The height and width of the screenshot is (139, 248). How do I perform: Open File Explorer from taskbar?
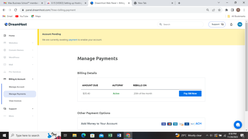tap(74, 135)
